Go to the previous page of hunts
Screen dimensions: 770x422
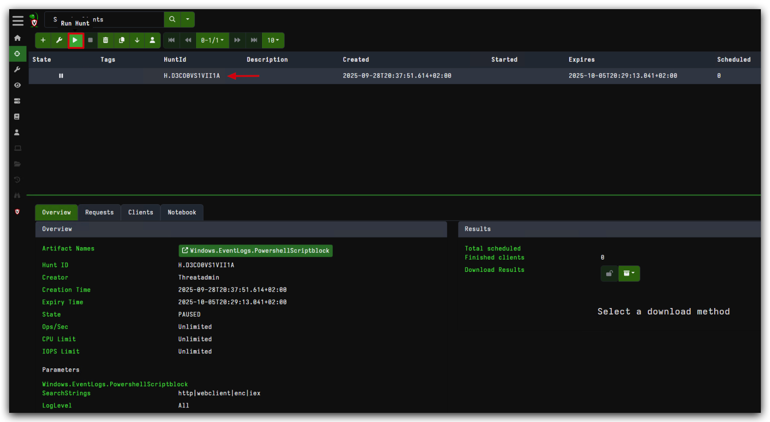click(188, 40)
